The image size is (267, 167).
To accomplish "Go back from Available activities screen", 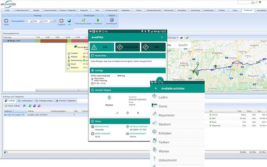I will click(156, 88).
